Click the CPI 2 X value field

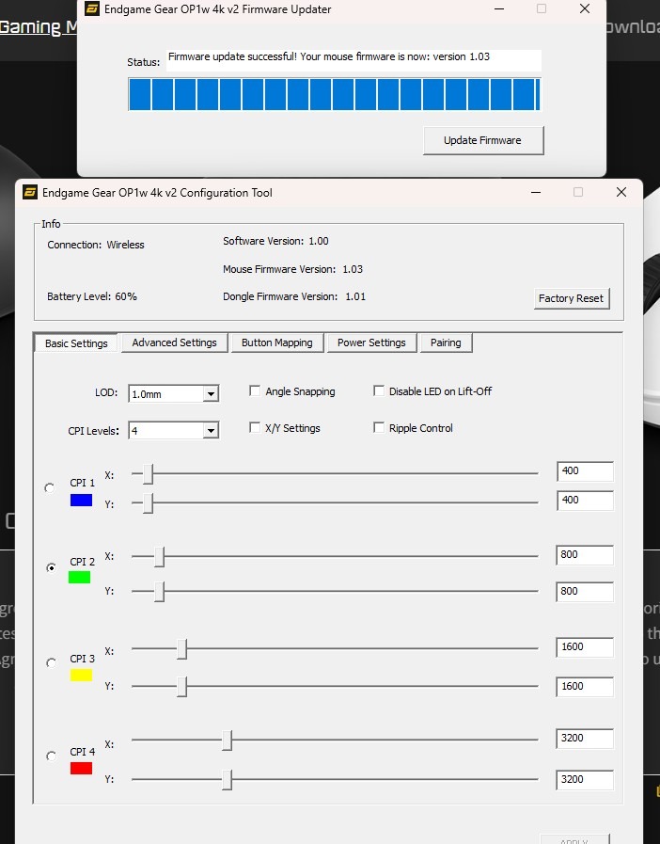[x=585, y=555]
